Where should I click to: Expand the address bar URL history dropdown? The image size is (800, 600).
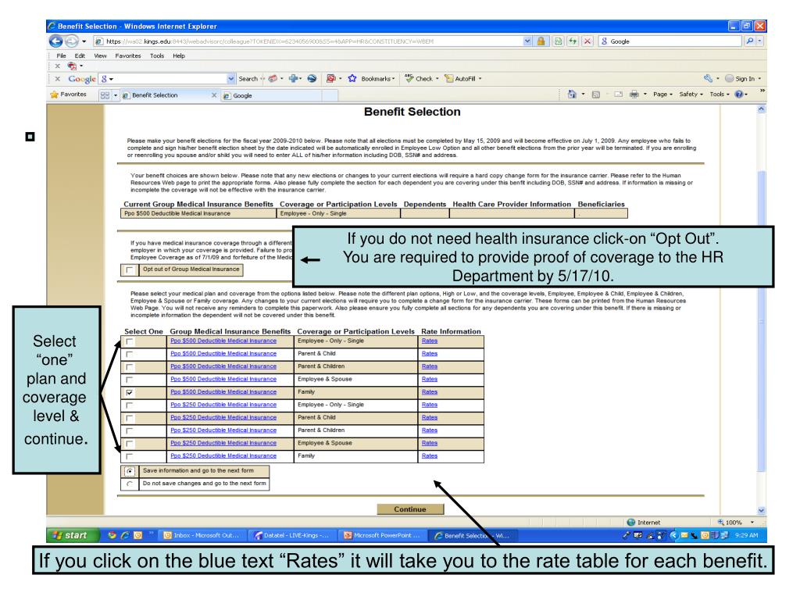click(527, 41)
